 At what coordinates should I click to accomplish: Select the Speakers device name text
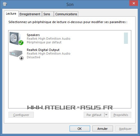(33, 35)
